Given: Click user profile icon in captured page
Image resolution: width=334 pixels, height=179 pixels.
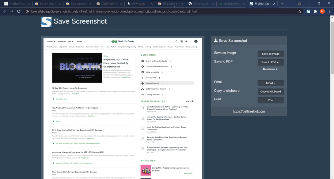Looking at the screenshot, I should click(196, 41).
